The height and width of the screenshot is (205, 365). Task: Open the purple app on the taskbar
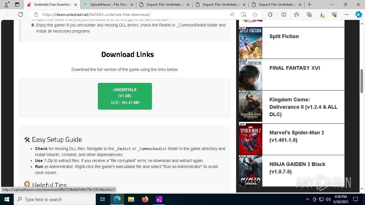159,199
